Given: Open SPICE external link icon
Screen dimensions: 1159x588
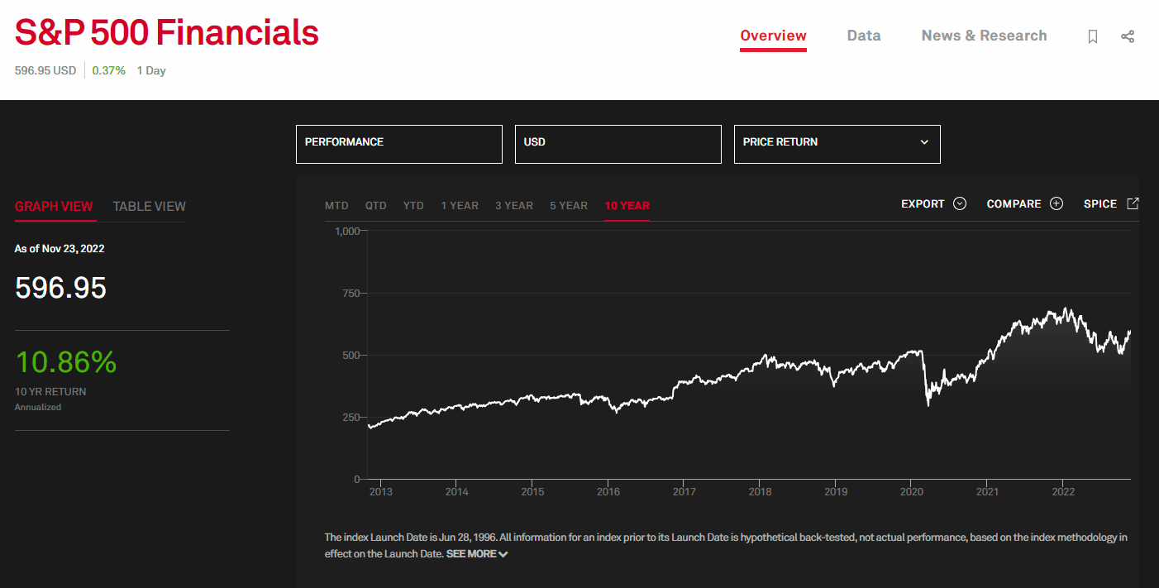Looking at the screenshot, I should pyautogui.click(x=1133, y=203).
